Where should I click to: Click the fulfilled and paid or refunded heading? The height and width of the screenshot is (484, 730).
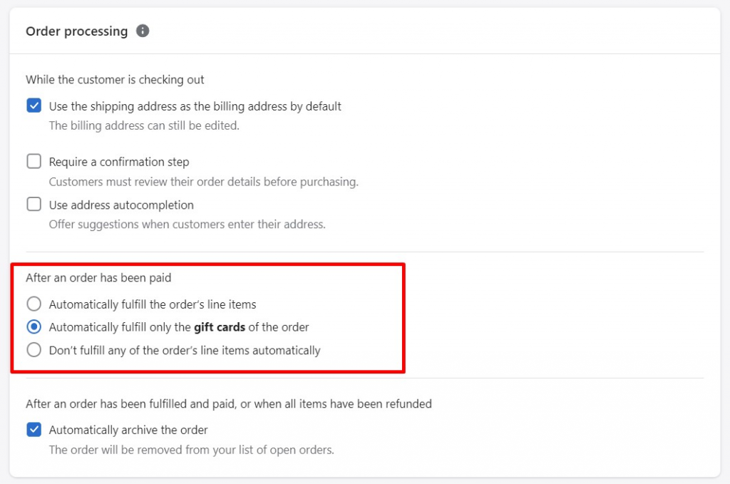228,403
